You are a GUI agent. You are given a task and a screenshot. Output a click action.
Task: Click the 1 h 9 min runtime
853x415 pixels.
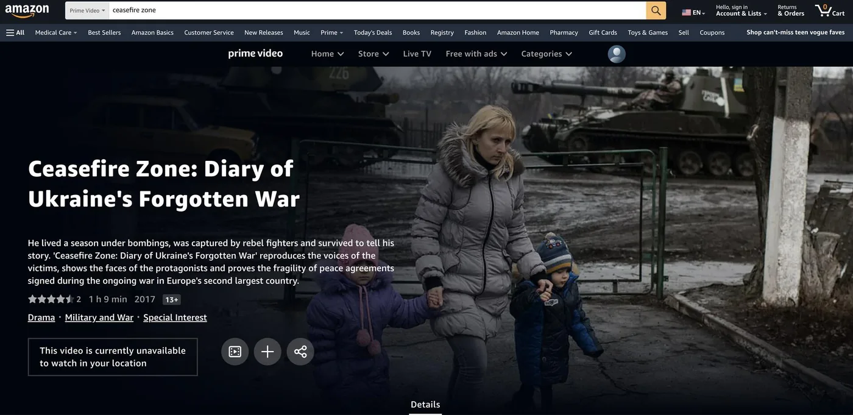pos(108,299)
